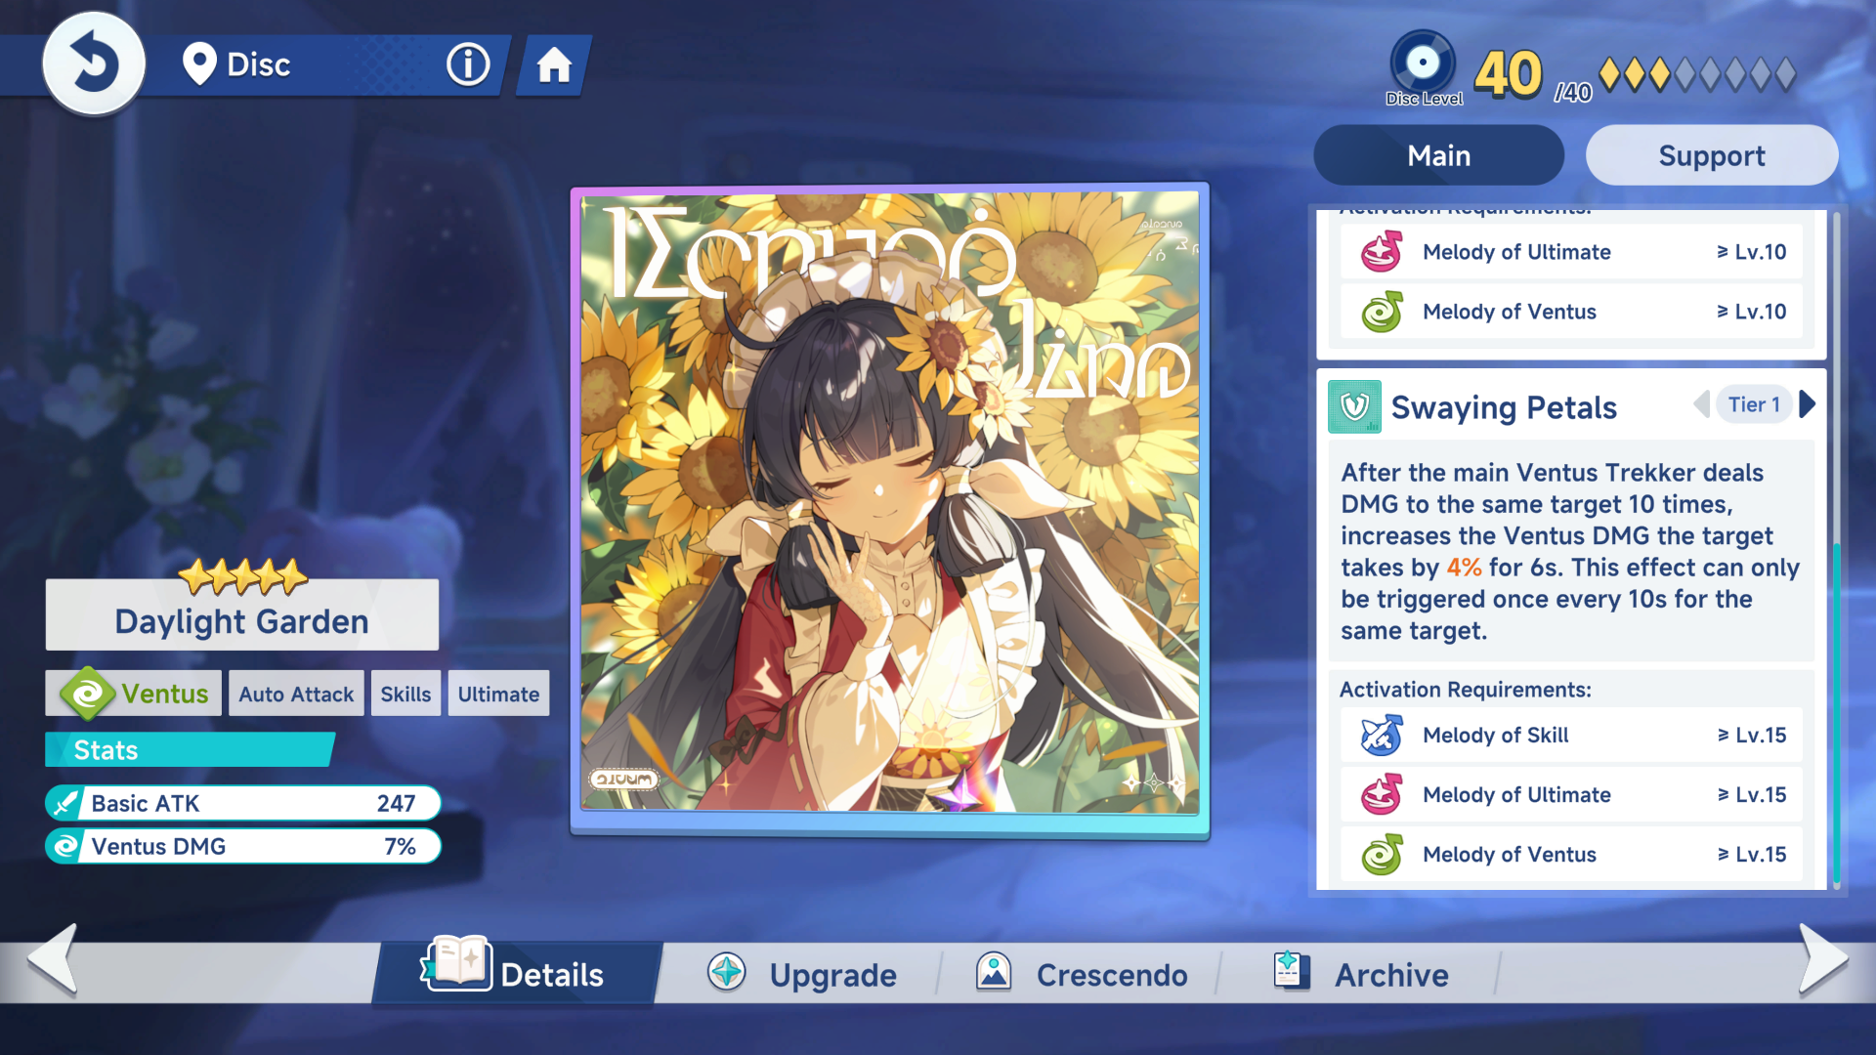1876x1055 pixels.
Task: Click the Ventus element icon
Action: coord(87,694)
